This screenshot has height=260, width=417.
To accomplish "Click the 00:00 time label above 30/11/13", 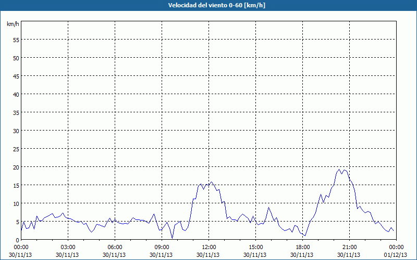I will point(21,248).
